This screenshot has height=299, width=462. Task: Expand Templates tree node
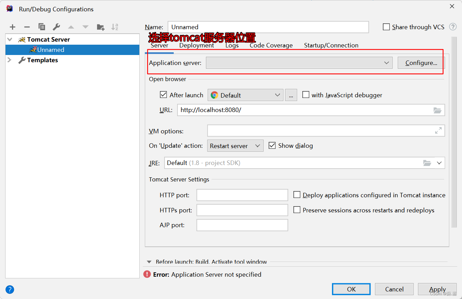10,60
